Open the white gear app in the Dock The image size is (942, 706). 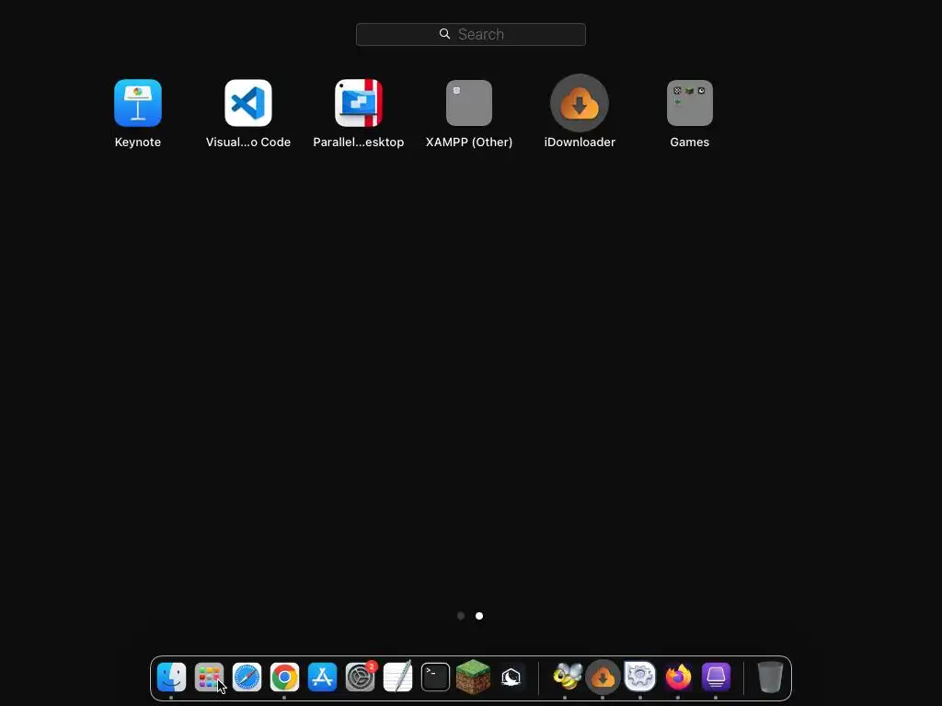pos(640,678)
